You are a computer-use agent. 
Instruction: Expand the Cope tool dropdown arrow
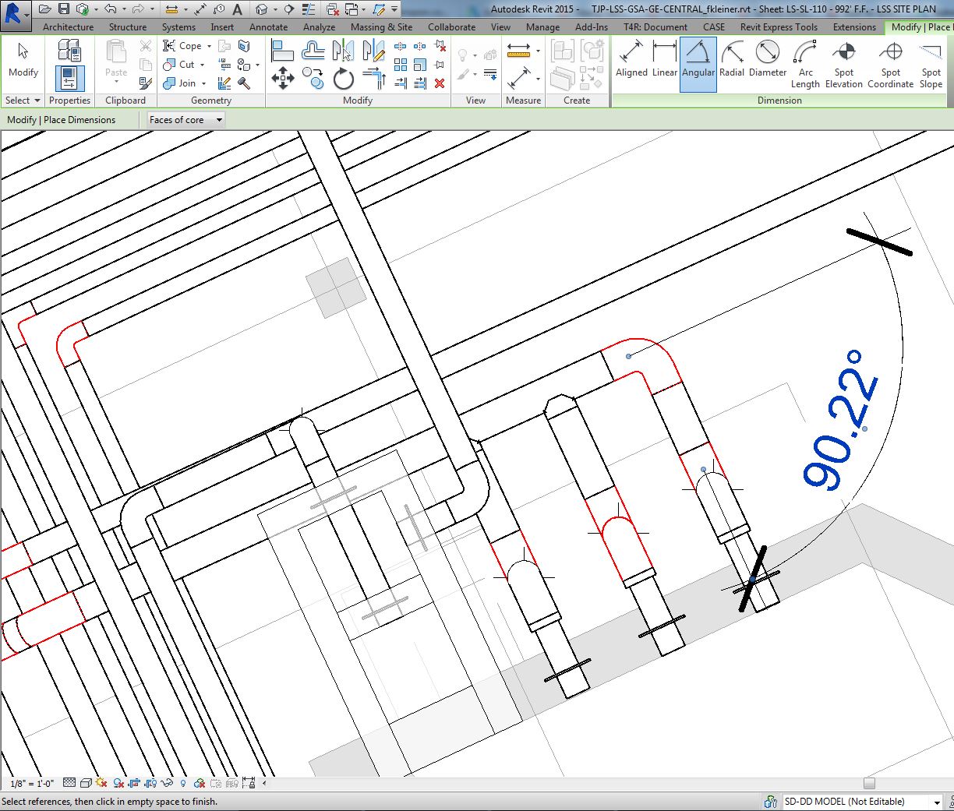(207, 45)
